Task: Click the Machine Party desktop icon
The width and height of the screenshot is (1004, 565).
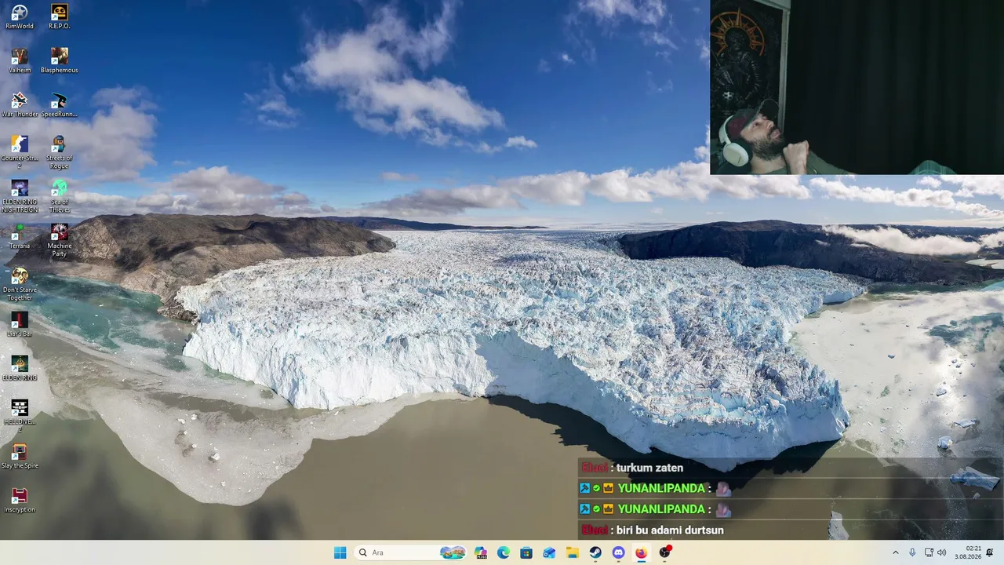Action: click(59, 240)
